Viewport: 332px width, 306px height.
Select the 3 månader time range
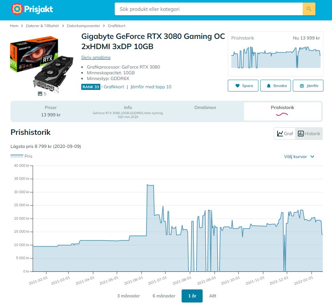(128, 296)
